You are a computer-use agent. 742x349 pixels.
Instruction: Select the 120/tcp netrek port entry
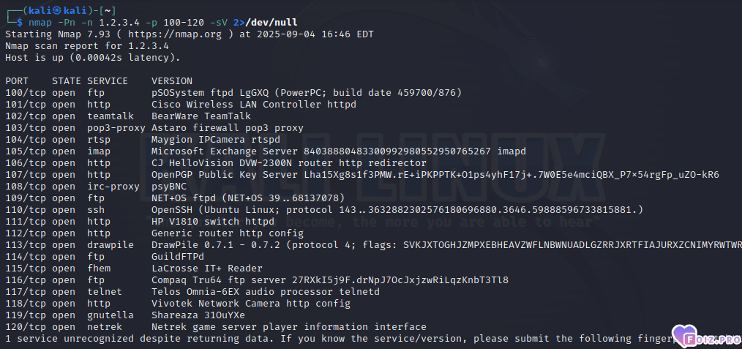click(26, 326)
